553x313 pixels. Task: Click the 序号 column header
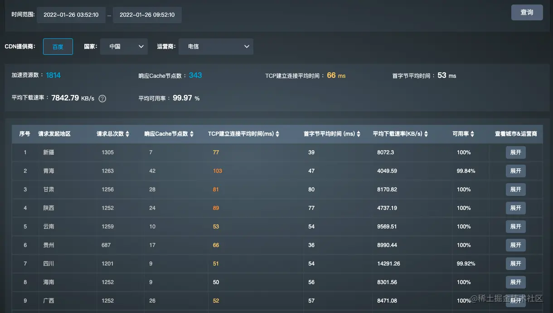pyautogui.click(x=24, y=134)
